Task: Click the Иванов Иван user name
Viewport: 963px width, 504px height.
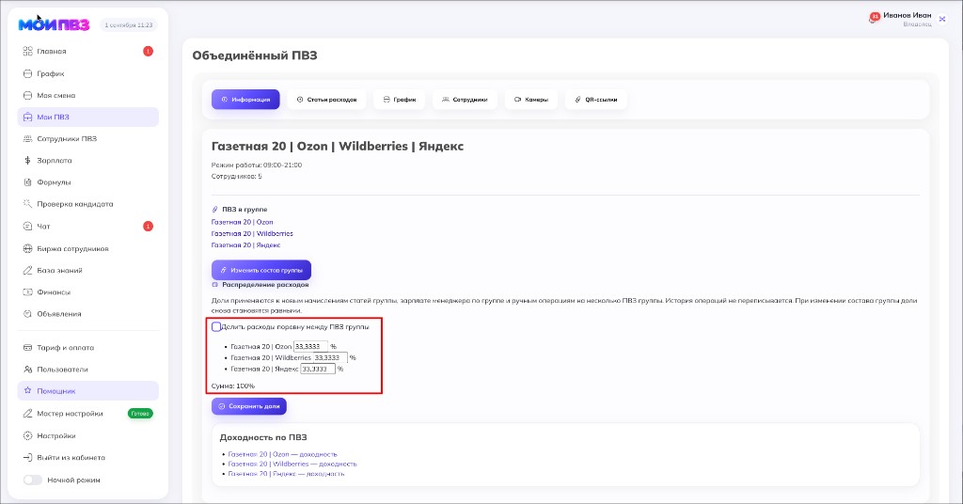Action: point(908,15)
